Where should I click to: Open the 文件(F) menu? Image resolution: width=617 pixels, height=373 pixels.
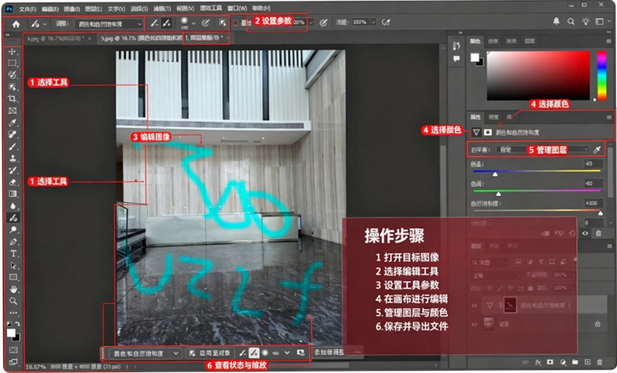(x=27, y=9)
